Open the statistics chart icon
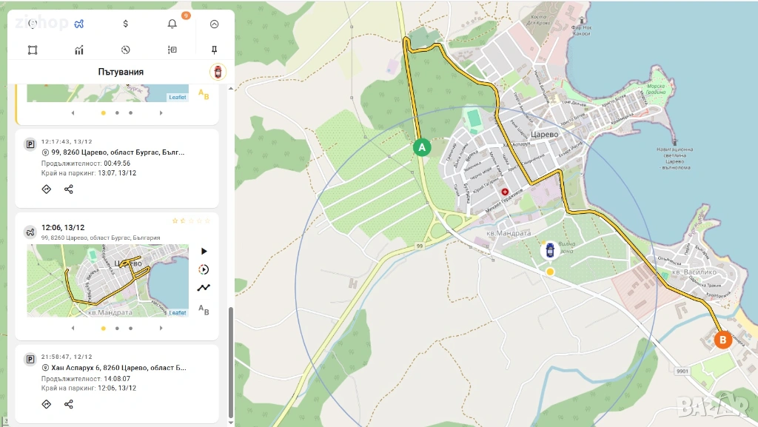 79,50
